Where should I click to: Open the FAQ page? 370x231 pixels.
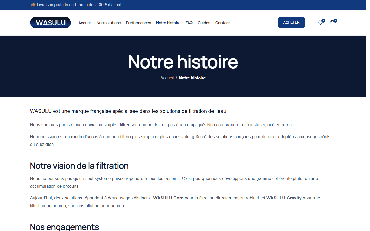point(189,23)
